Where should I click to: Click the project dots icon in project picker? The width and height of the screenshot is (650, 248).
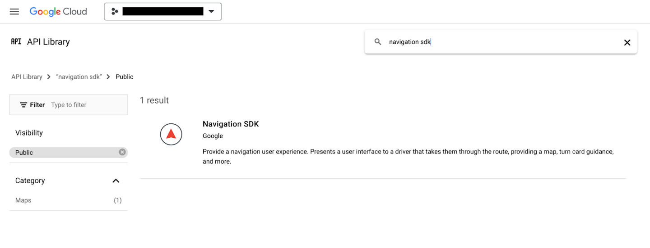115,12
